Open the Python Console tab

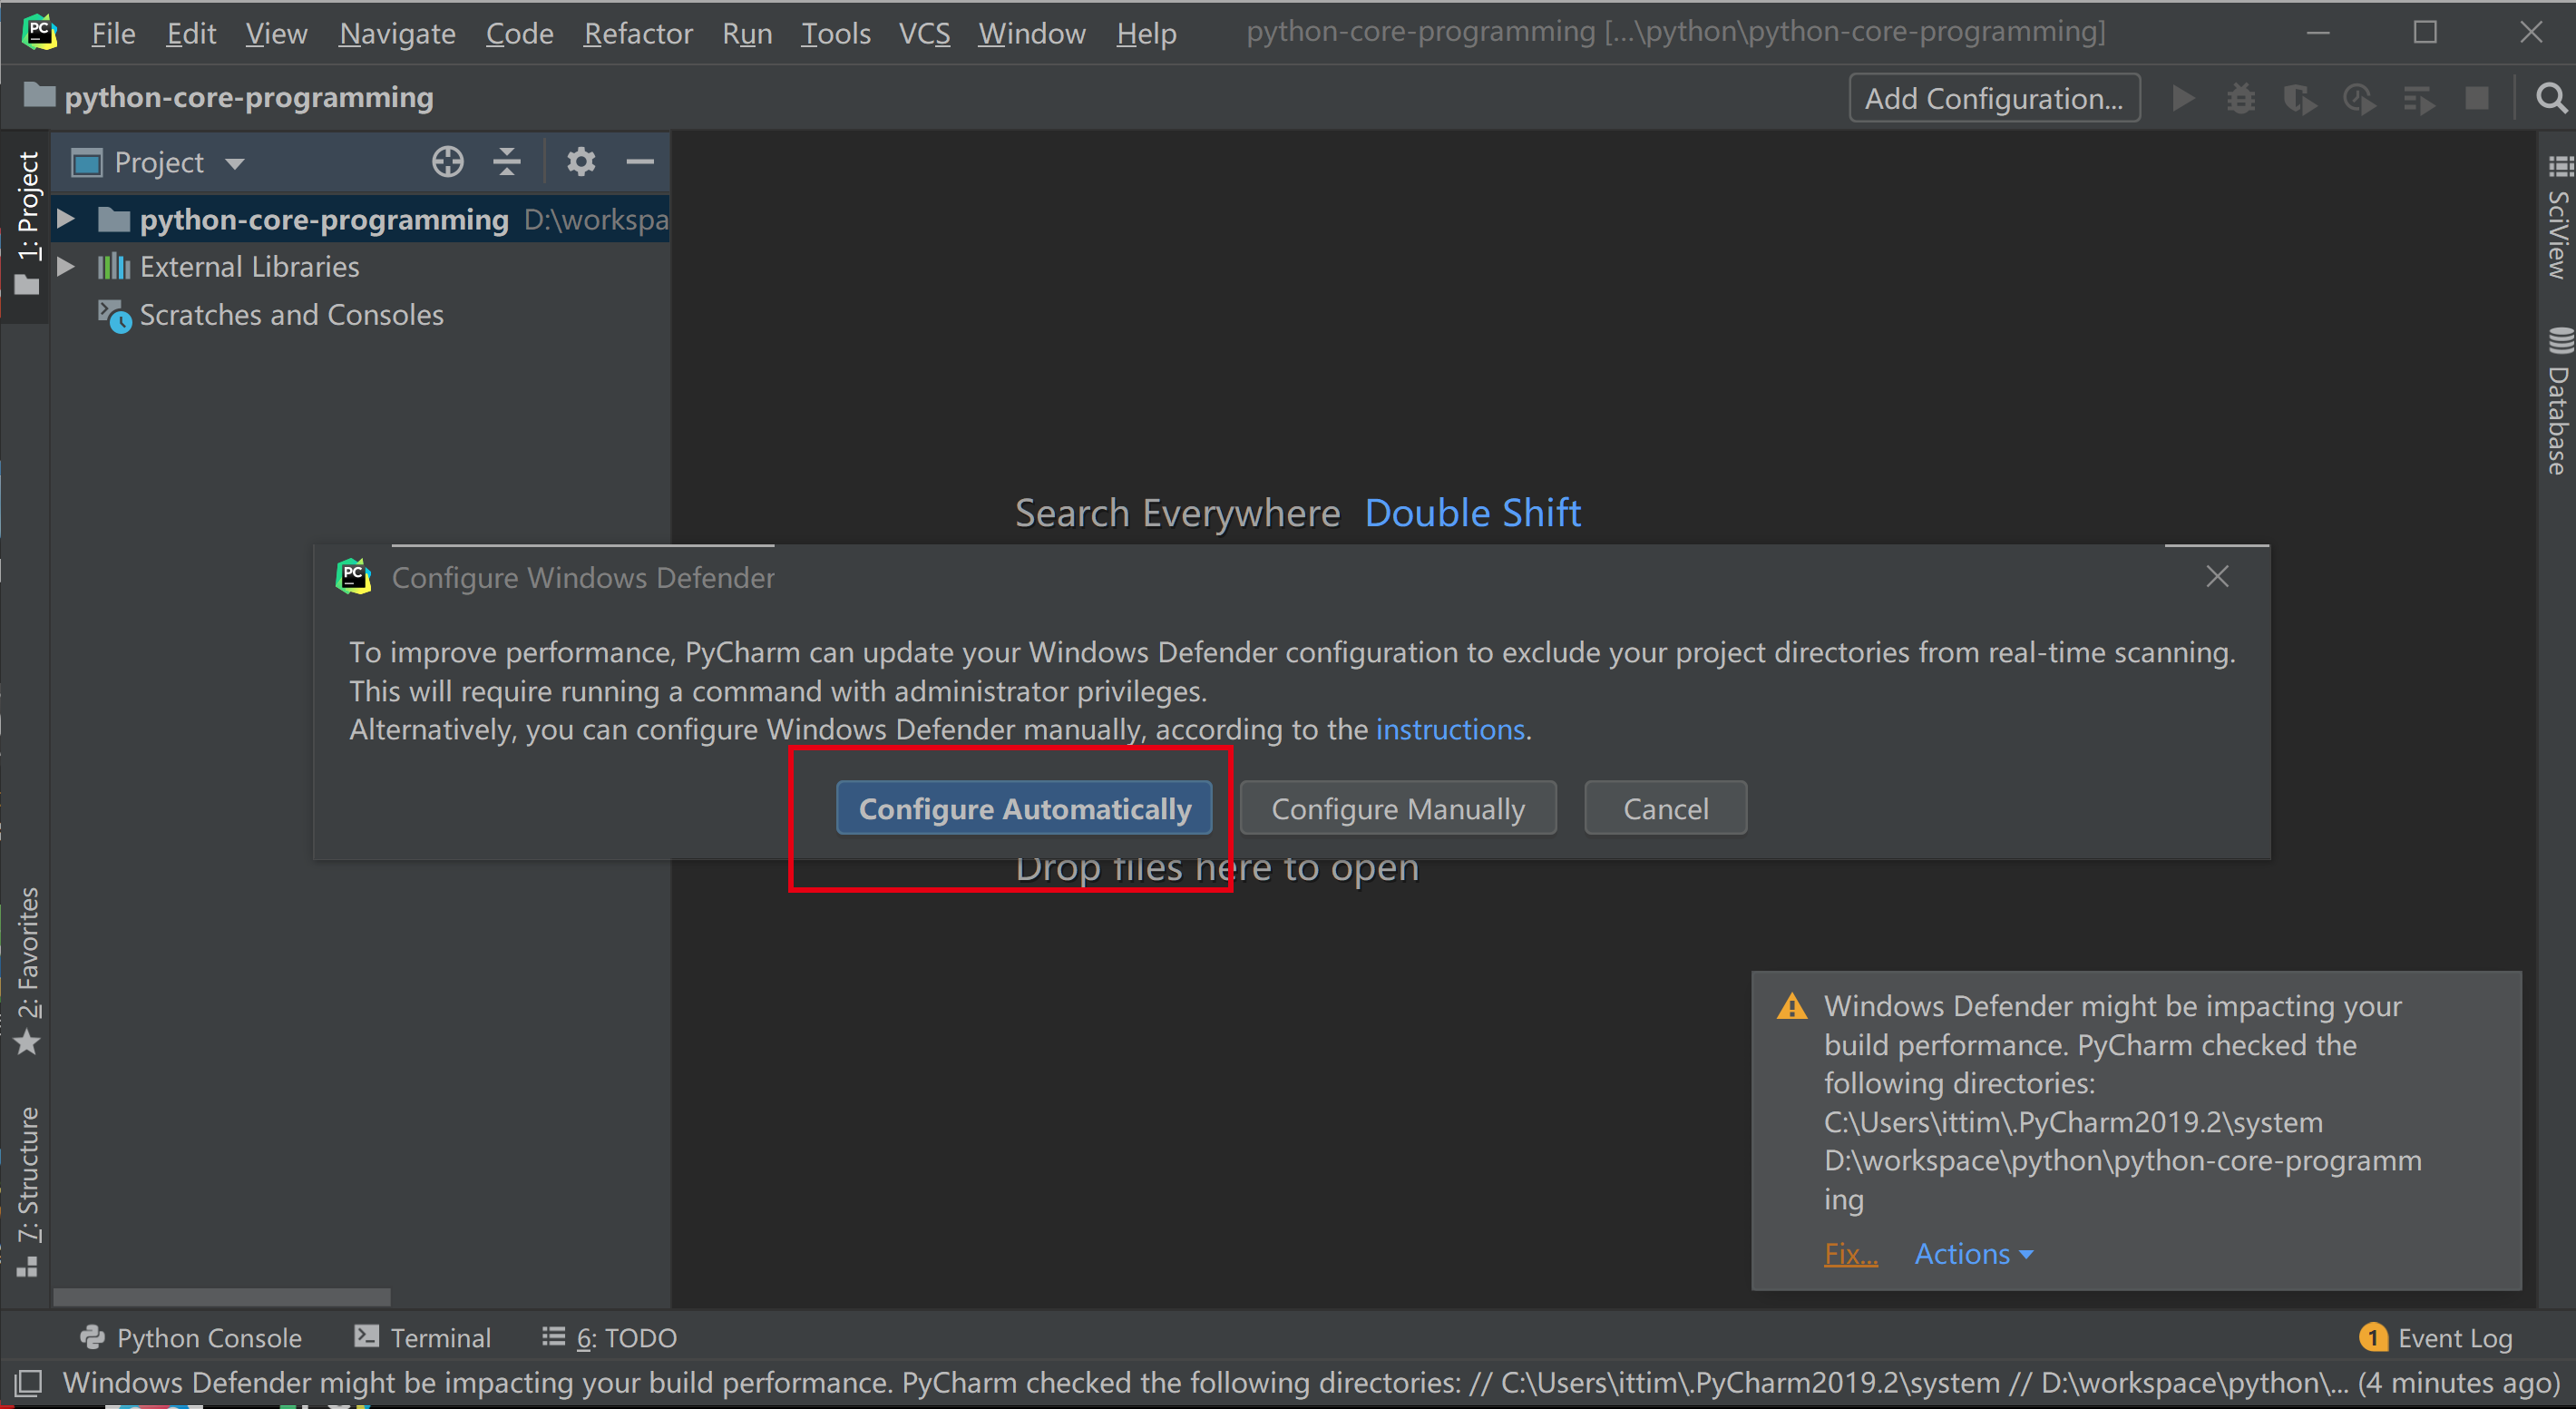pos(190,1337)
